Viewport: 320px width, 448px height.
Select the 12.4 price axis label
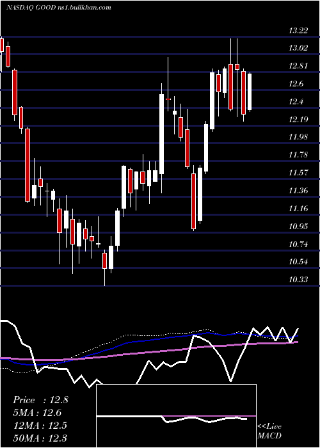click(x=296, y=102)
